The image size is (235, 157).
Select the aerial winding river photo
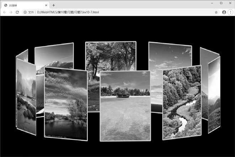(x=182, y=103)
